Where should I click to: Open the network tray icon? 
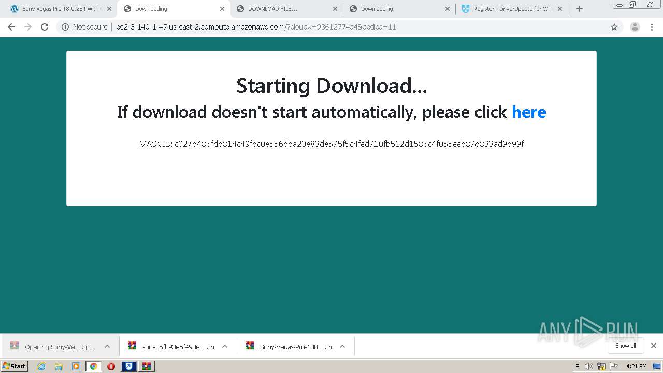(x=601, y=366)
